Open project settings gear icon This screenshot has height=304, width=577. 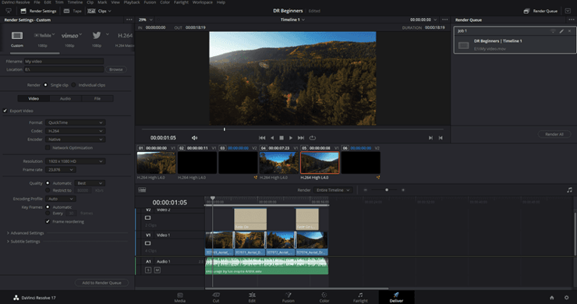coord(566,298)
